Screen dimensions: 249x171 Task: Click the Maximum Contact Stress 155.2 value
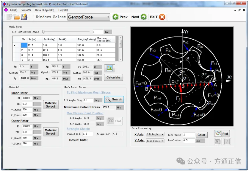tap(109, 107)
